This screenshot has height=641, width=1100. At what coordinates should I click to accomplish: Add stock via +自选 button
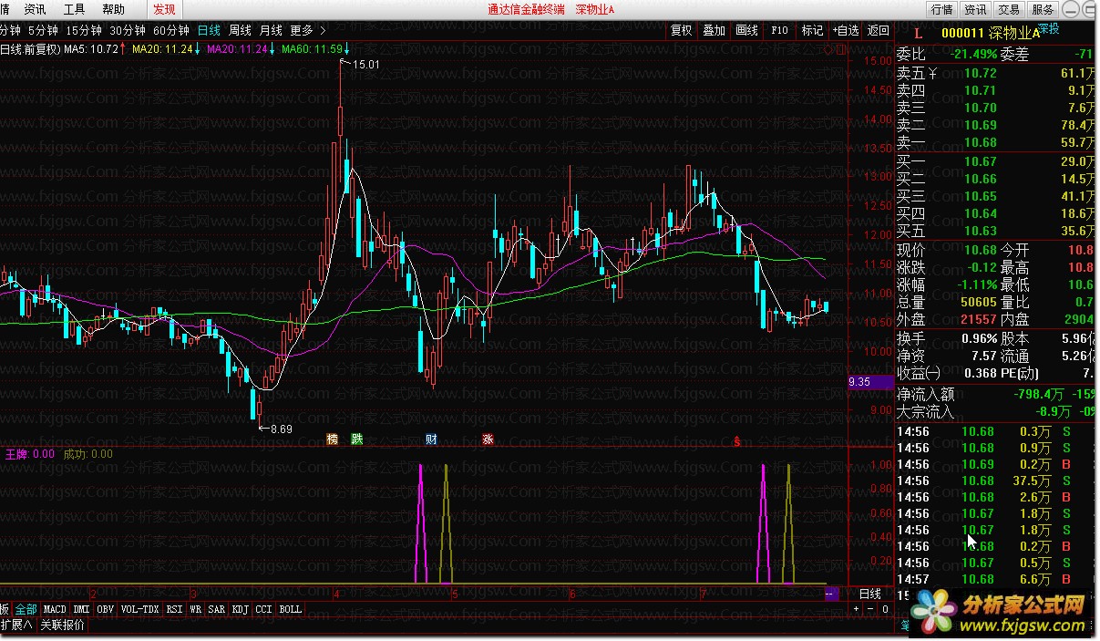click(x=845, y=30)
